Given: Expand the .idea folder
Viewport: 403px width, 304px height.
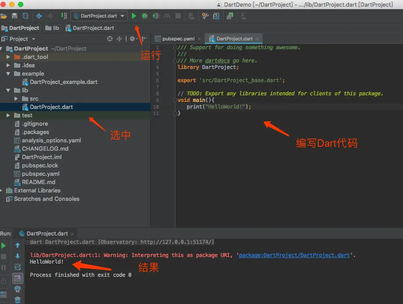Looking at the screenshot, I should (8, 65).
